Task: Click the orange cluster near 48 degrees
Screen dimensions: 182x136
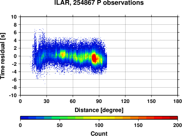Action: point(63,54)
